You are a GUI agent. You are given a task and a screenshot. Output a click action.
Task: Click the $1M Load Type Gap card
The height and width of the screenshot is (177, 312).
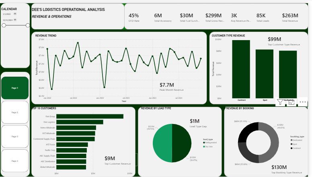198,123
